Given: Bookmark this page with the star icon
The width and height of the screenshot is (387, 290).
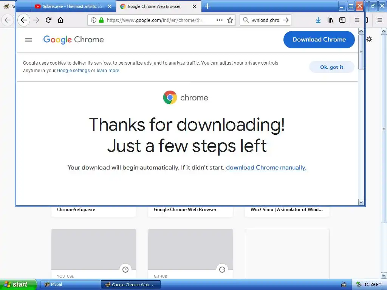Looking at the screenshot, I should [x=230, y=20].
